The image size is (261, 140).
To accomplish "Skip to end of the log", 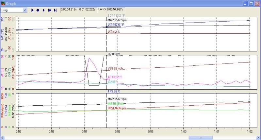I will pyautogui.click(x=55, y=10).
